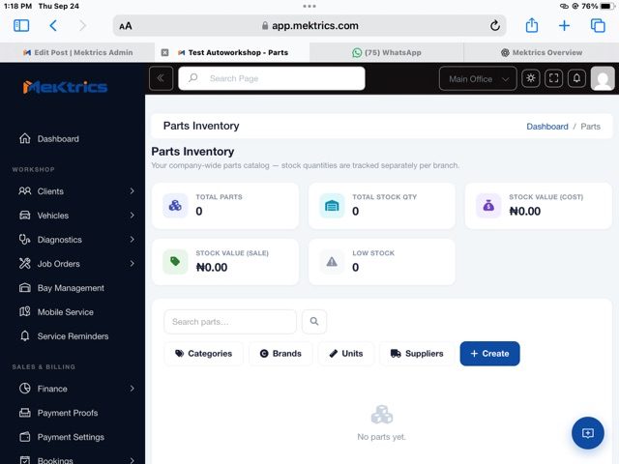This screenshot has width=619, height=464.
Task: Click the Stock Value (Cost) money bag icon
Action: point(488,206)
